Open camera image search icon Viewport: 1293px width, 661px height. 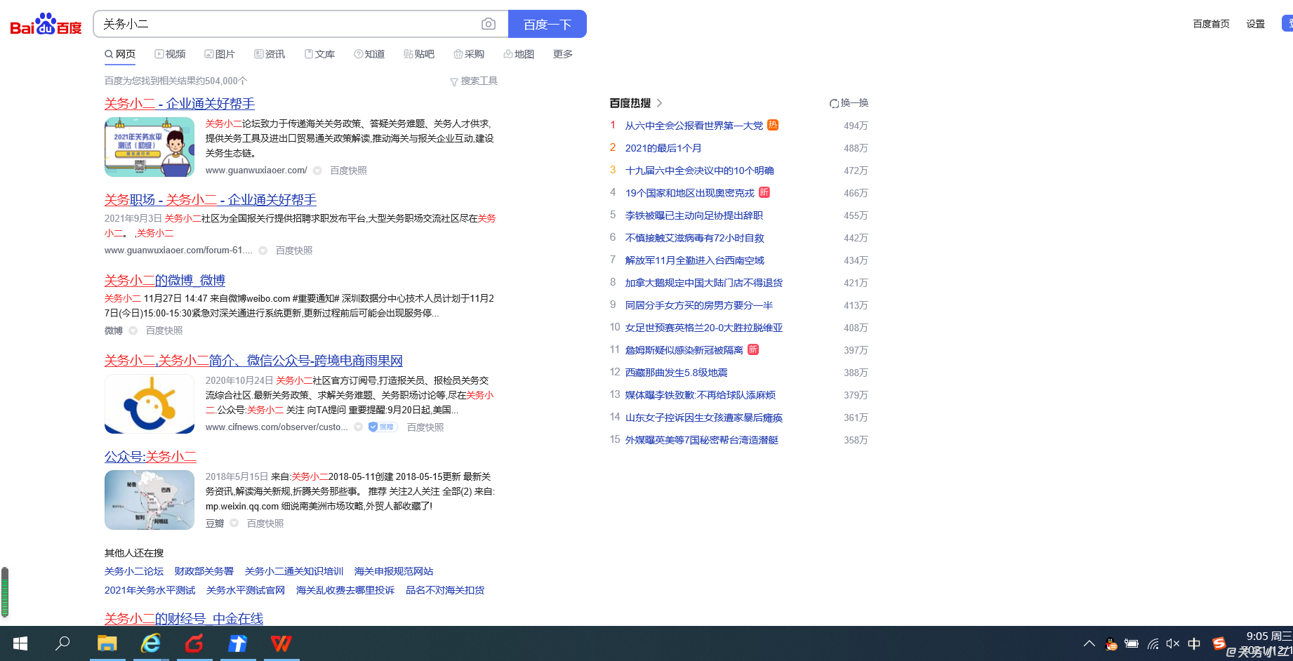pos(489,24)
